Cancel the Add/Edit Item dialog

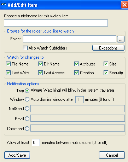point(112,155)
